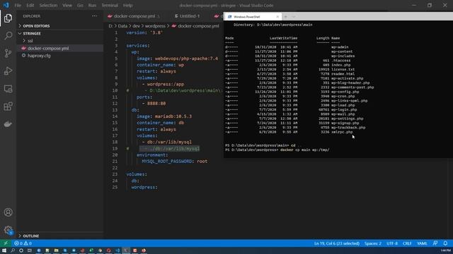This screenshot has width=453, height=254.
Task: Click the VS Code logo in title bar
Action: click(x=6, y=5)
